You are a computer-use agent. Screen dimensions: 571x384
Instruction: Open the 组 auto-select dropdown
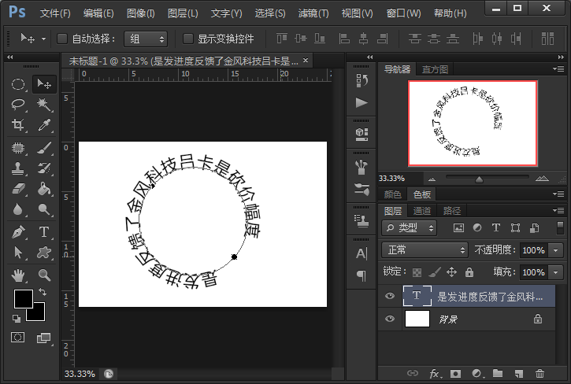tap(146, 39)
